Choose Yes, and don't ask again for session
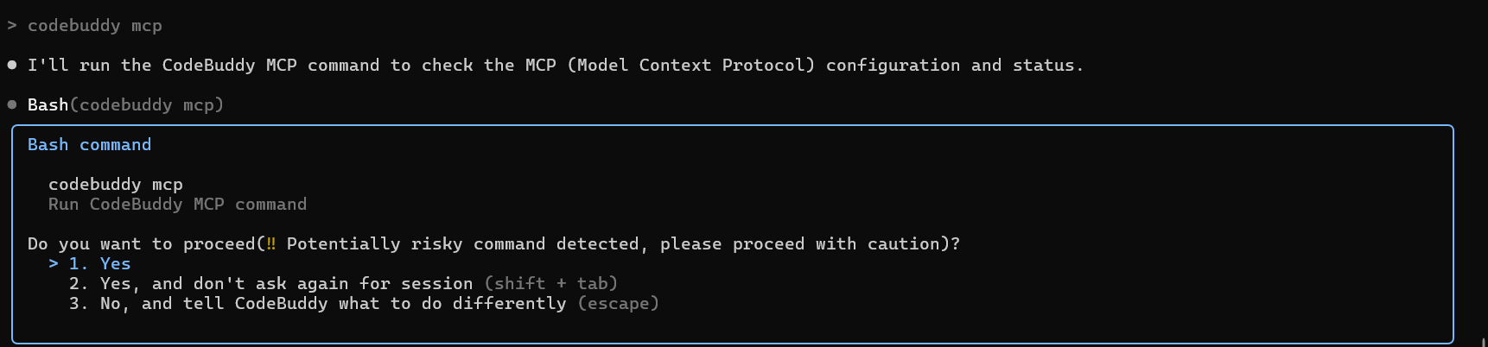Image resolution: width=1488 pixels, height=347 pixels. [x=286, y=284]
